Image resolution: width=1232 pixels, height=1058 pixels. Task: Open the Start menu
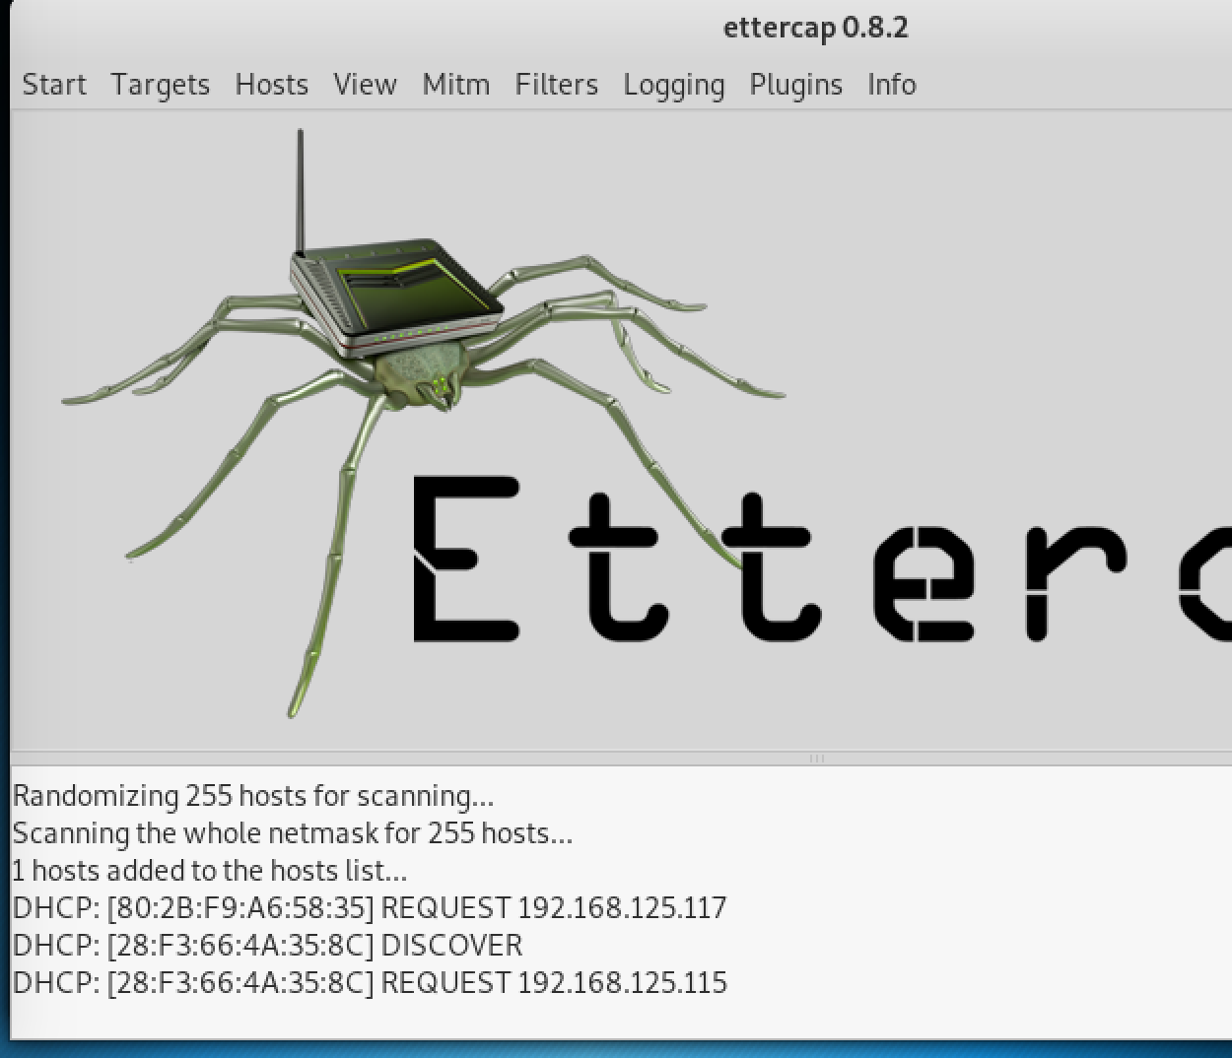54,85
